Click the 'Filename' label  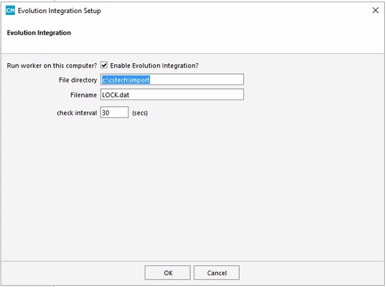click(83, 95)
